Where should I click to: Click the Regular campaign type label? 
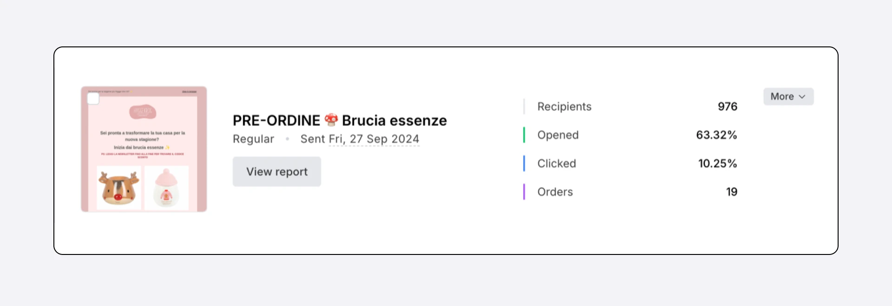click(x=253, y=139)
